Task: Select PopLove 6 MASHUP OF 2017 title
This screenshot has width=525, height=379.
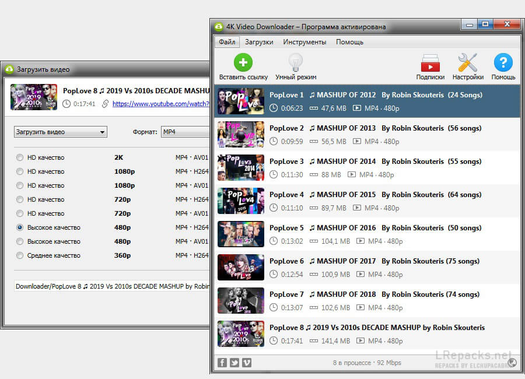Action: pos(374,261)
